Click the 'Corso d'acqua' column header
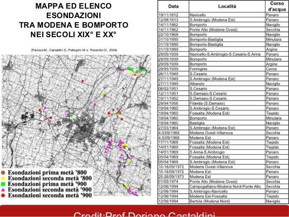The height and width of the screenshot is (217, 289). click(277, 6)
